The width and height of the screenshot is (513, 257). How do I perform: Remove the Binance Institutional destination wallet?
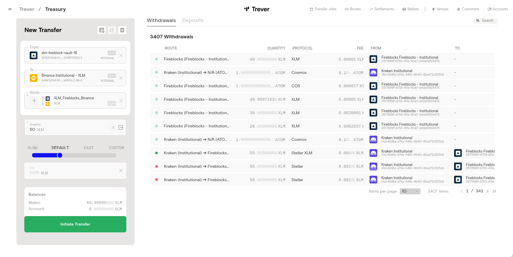(x=121, y=78)
